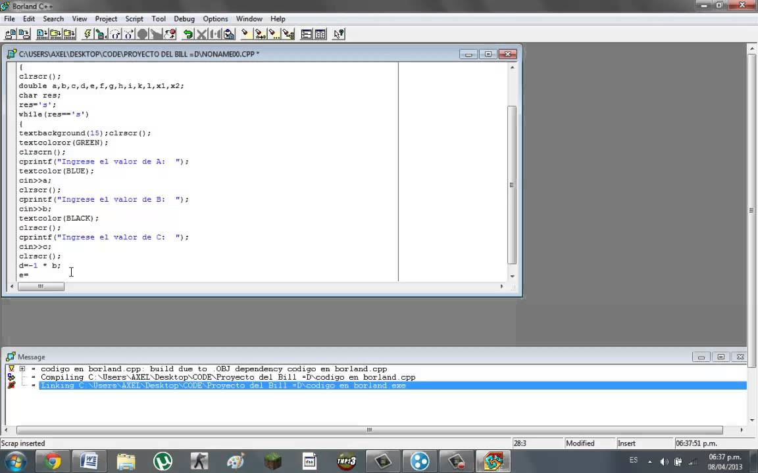Open the Options menu

click(215, 19)
